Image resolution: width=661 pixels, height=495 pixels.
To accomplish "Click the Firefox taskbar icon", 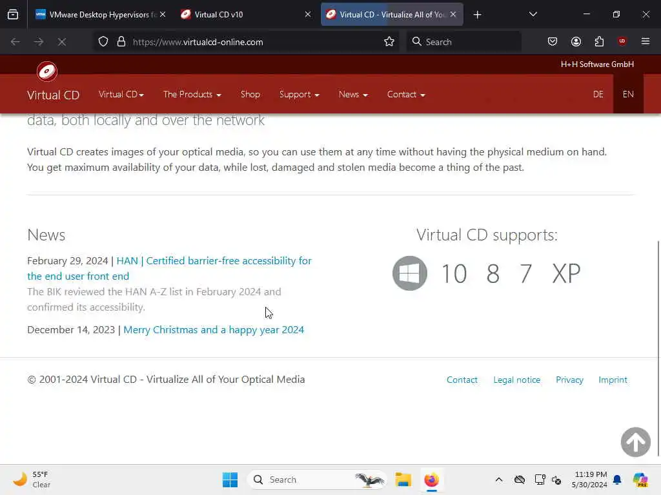I will point(431,480).
